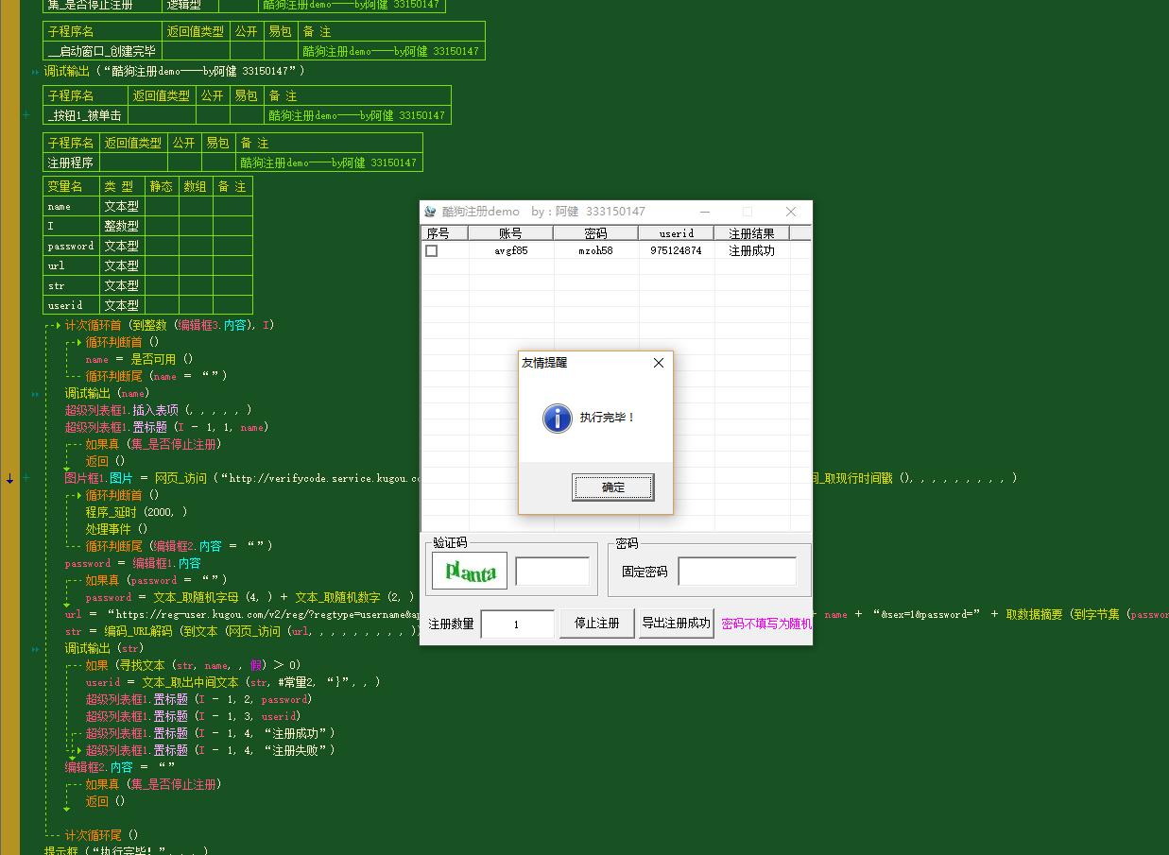Image resolution: width=1169 pixels, height=855 pixels.
Task: Click the userid column header
Action: click(677, 232)
